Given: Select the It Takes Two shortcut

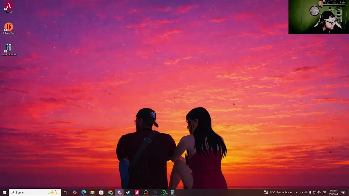Looking at the screenshot, I should point(9,29).
